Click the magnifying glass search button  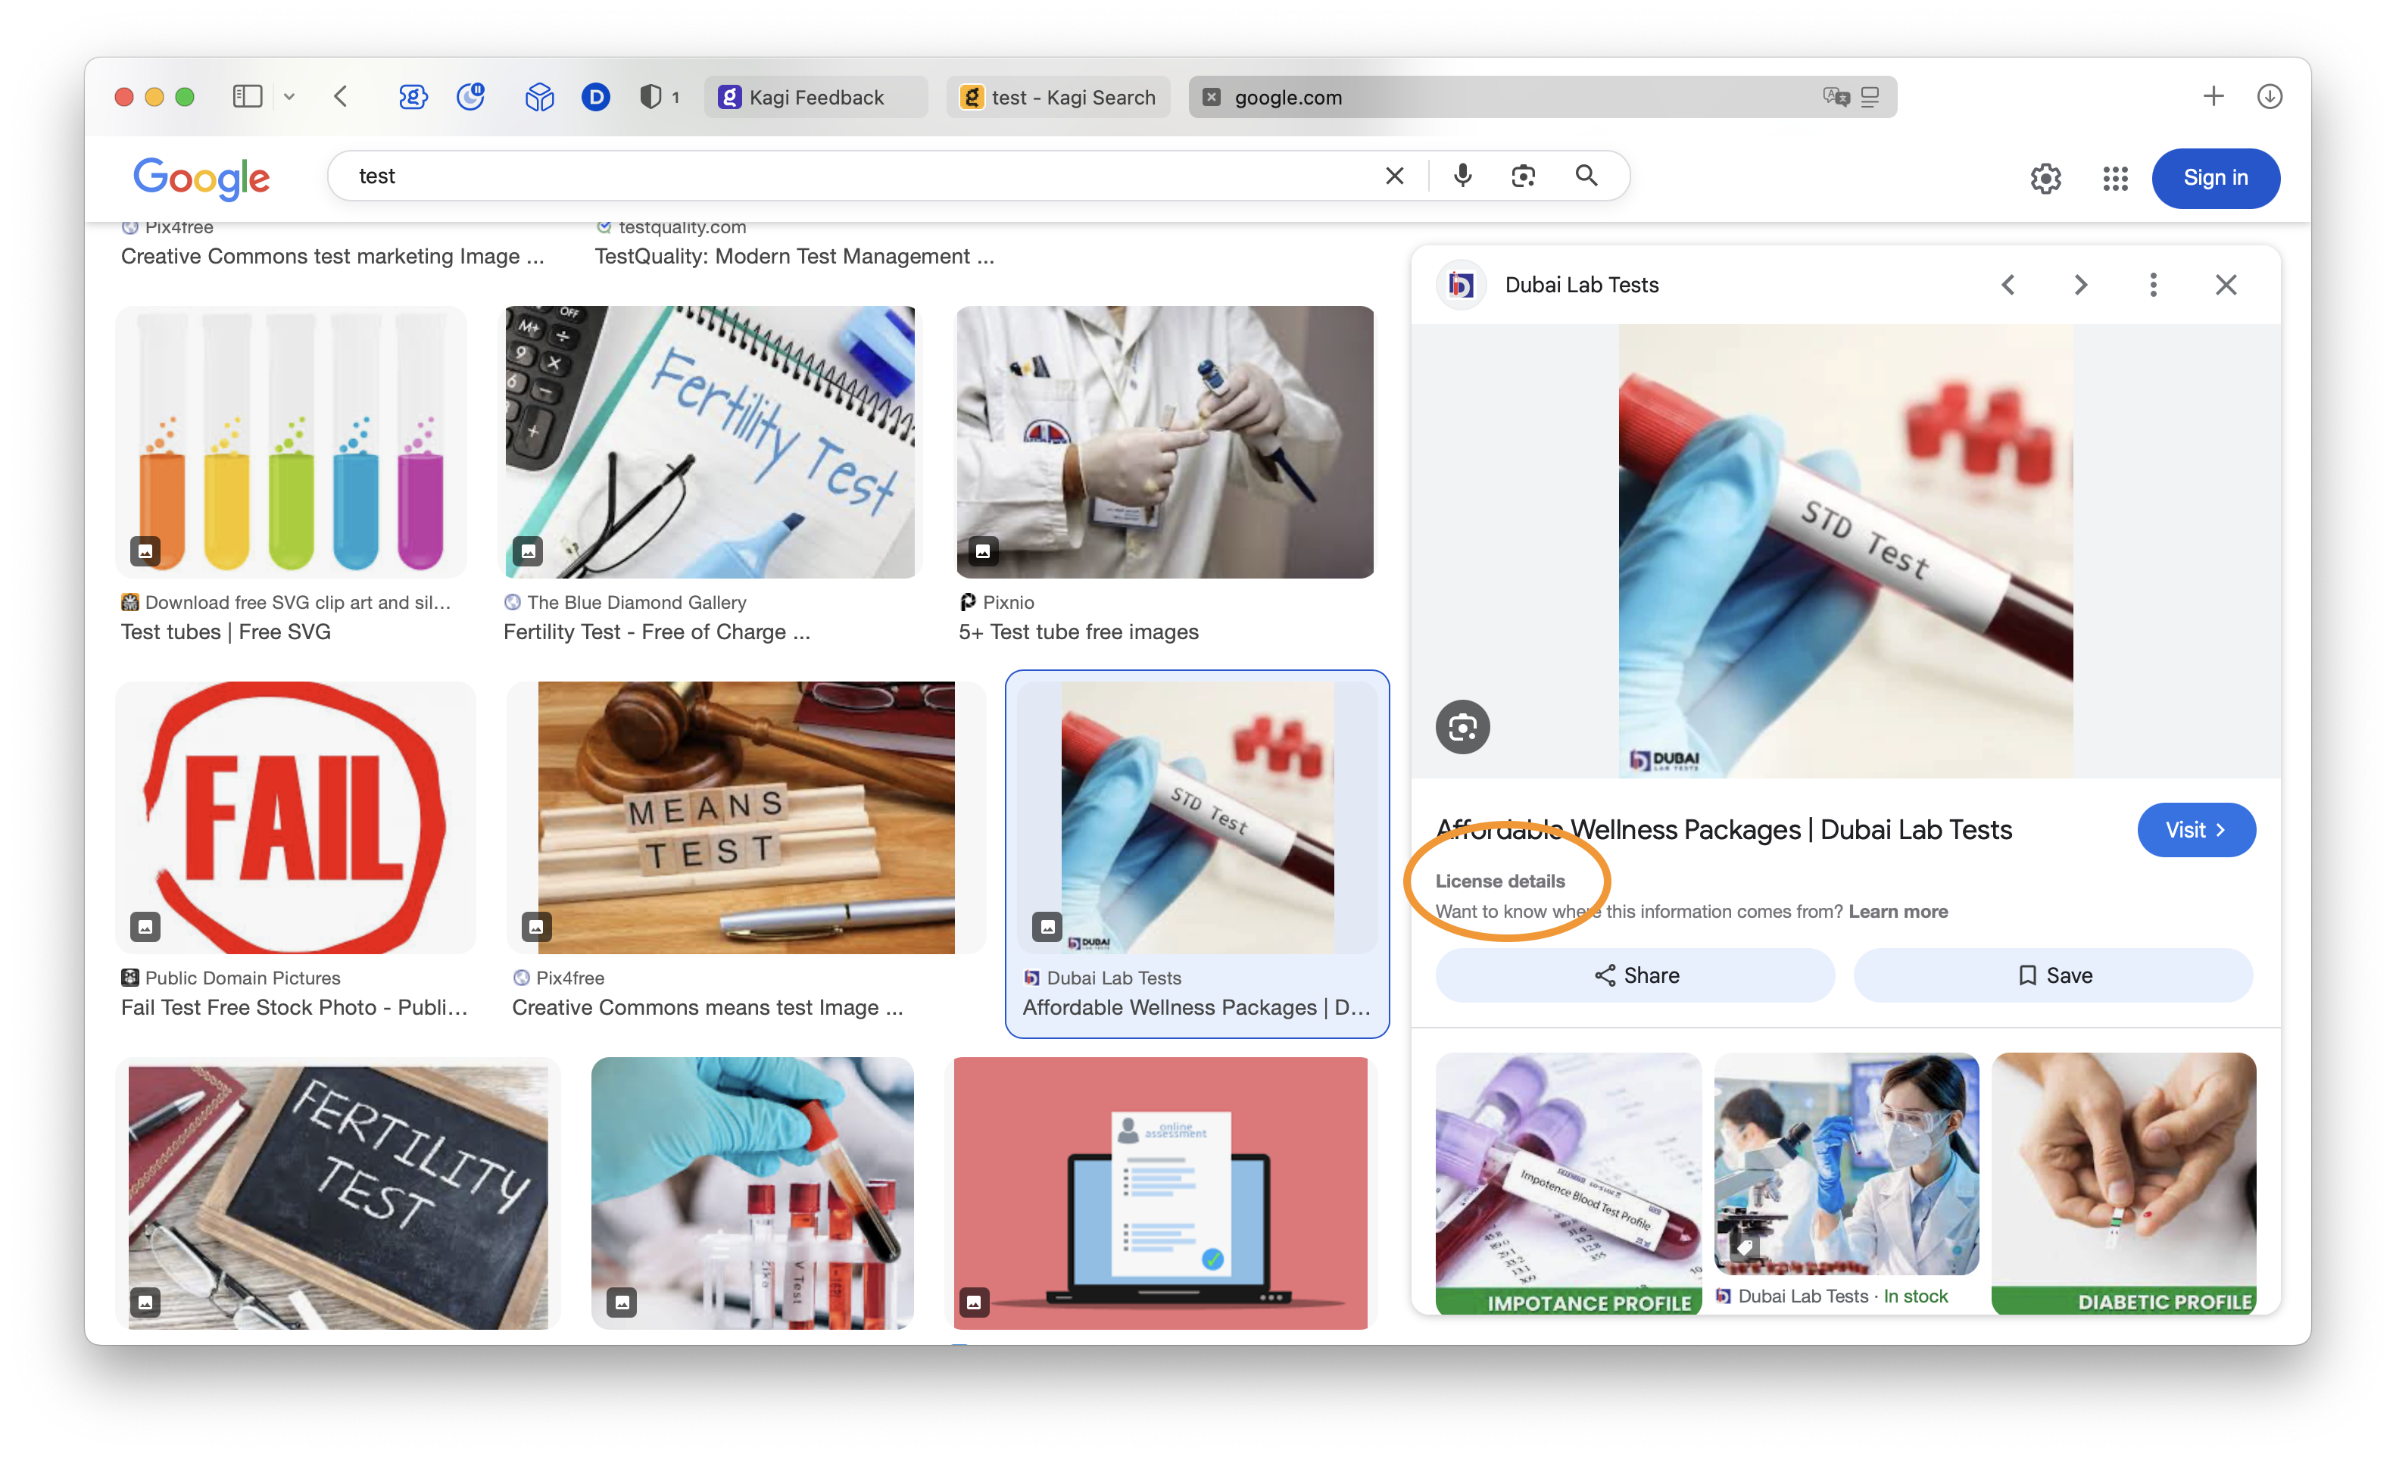click(1586, 176)
